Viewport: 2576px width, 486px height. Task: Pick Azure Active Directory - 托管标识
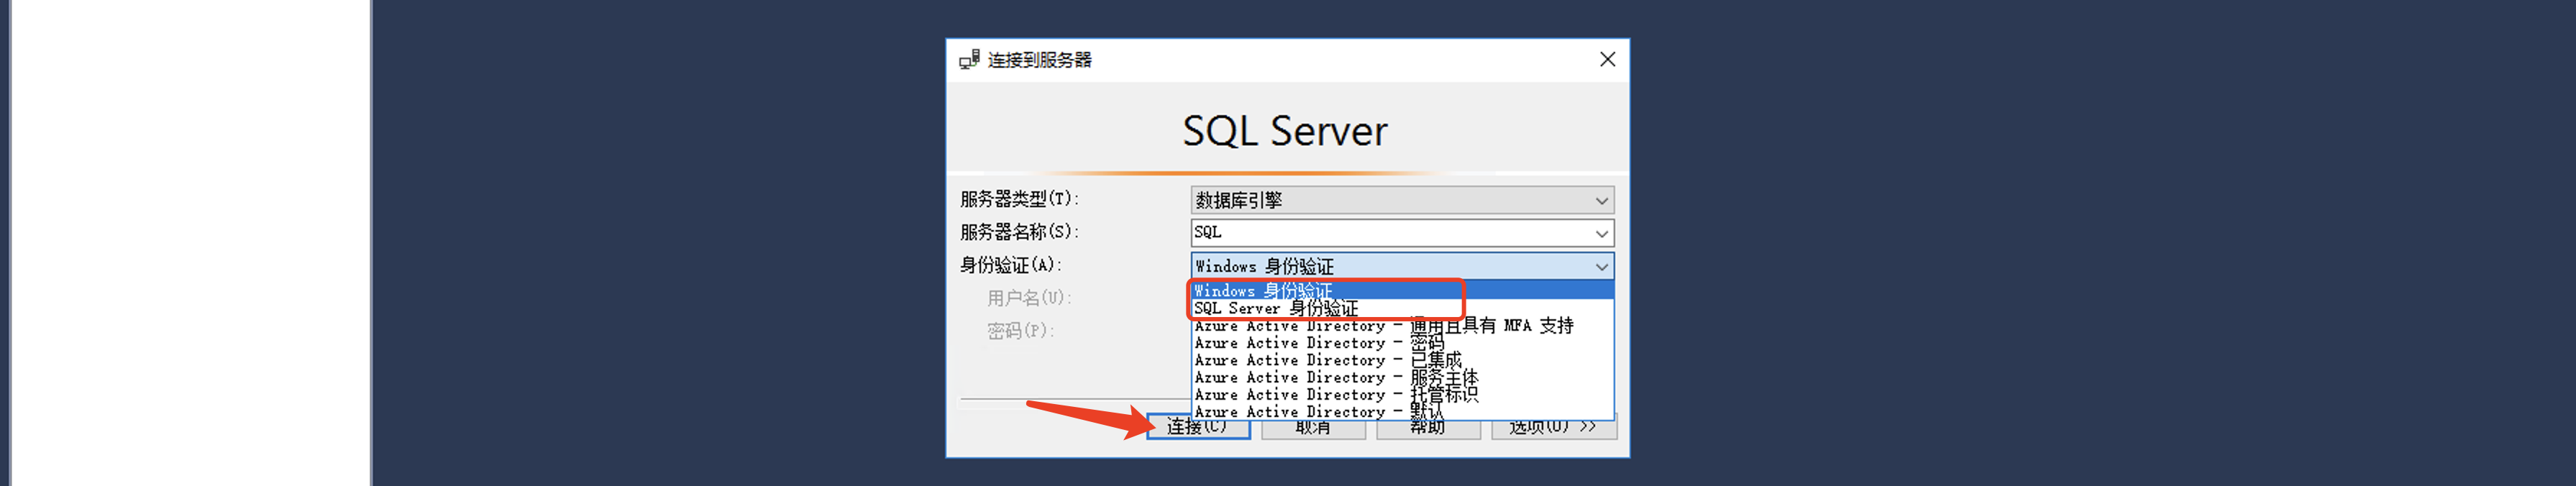click(1335, 394)
